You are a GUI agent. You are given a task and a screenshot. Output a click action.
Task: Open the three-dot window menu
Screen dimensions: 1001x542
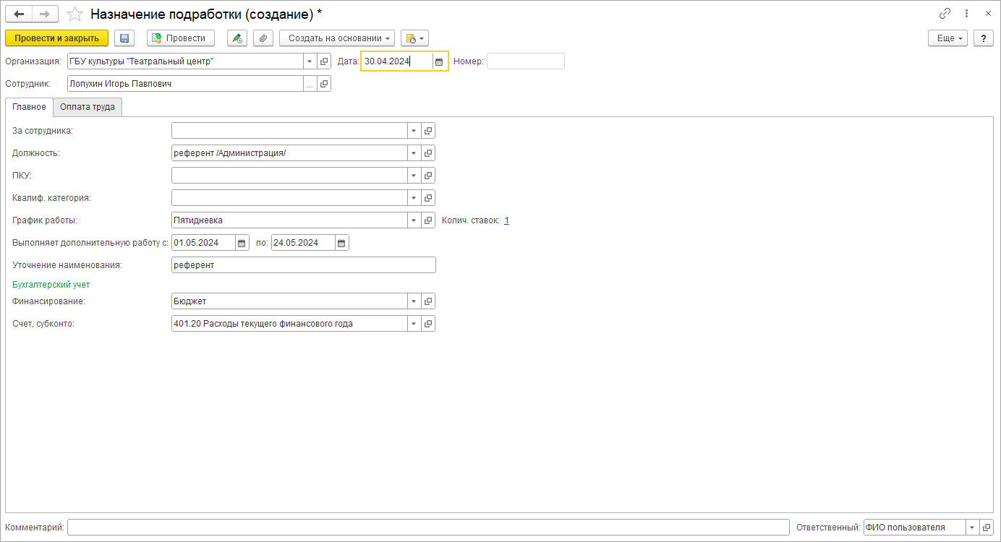(x=967, y=14)
